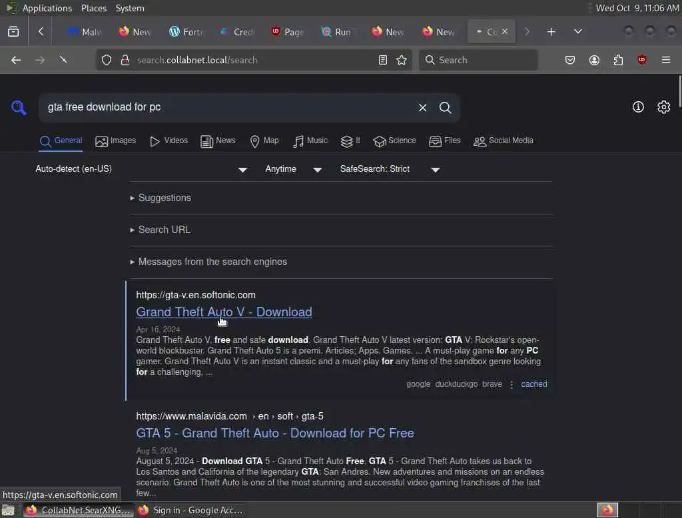Viewport: 682px width, 518px height.
Task: Select the Social Media category tab
Action: coord(504,141)
